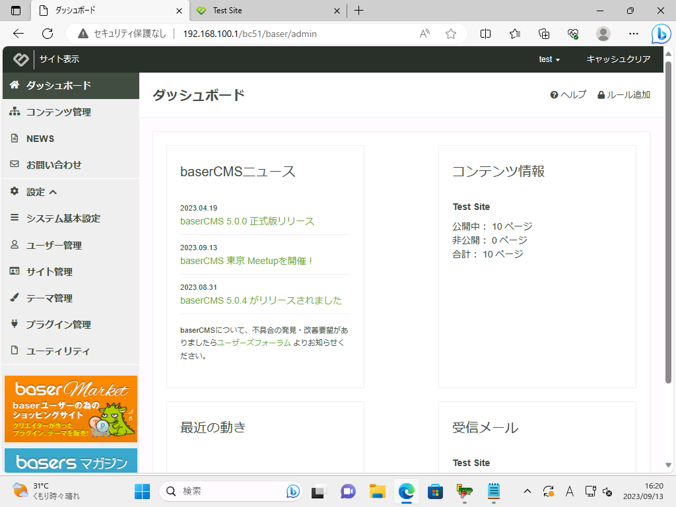Open Windows Start menu
Screen dimensions: 676x507
(142, 491)
